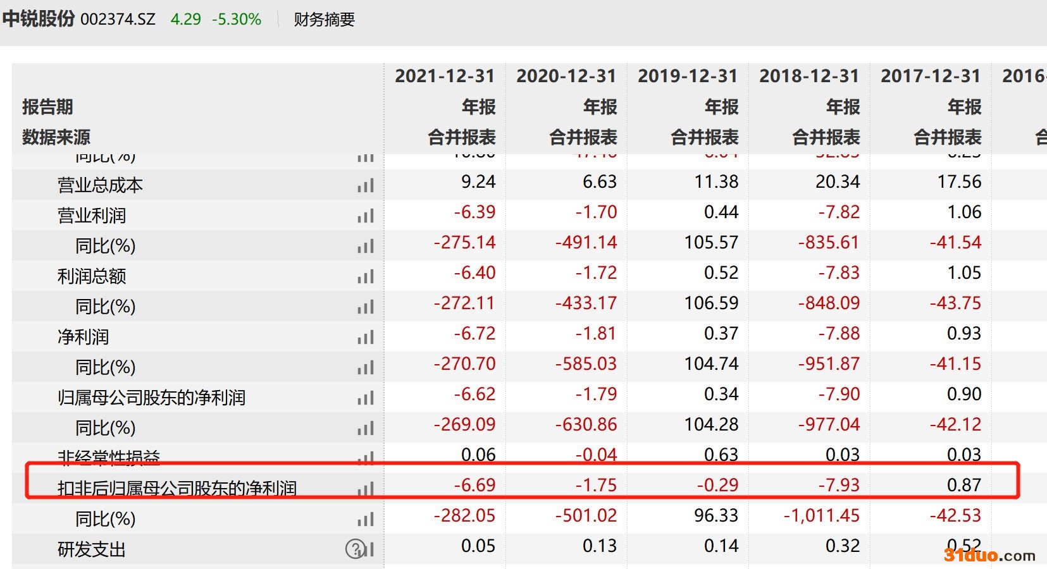The width and height of the screenshot is (1047, 569).
Task: Select the 净利润 row label
Action: coord(83,337)
